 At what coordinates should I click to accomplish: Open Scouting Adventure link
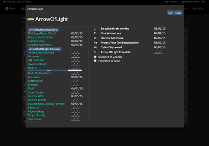coord(40,45)
